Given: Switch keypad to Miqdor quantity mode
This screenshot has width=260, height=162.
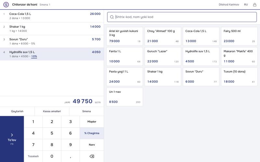Looking at the screenshot, I should (92, 122).
